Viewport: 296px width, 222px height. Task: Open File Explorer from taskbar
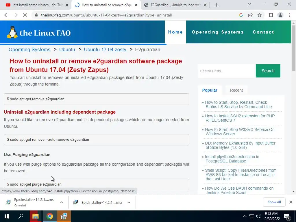click(35, 216)
